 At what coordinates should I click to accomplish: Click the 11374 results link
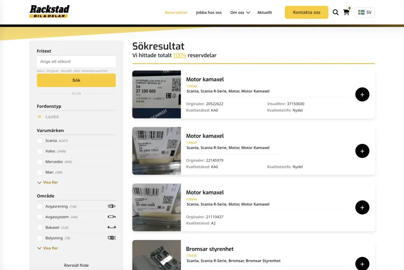(180, 55)
